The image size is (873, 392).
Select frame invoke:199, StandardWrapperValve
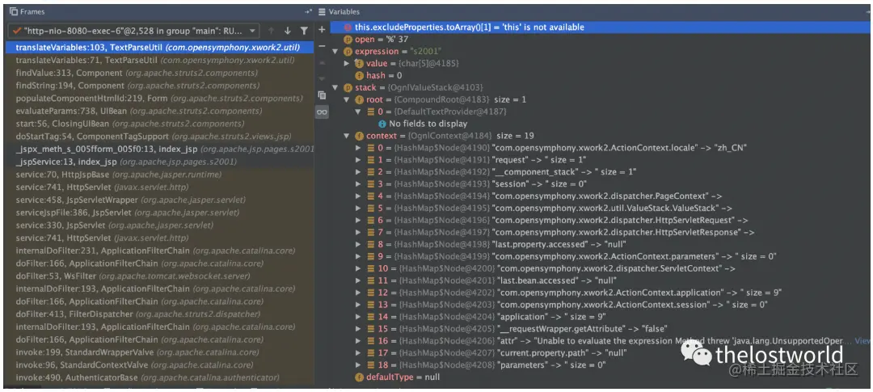pos(160,352)
